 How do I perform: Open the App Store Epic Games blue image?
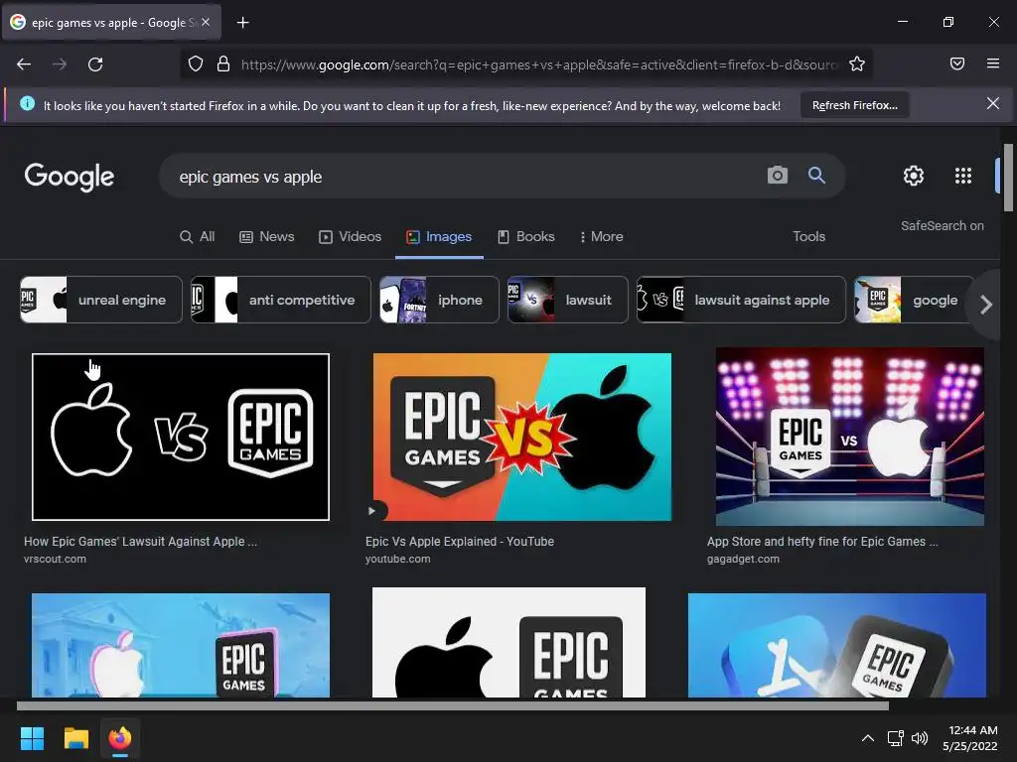point(836,645)
